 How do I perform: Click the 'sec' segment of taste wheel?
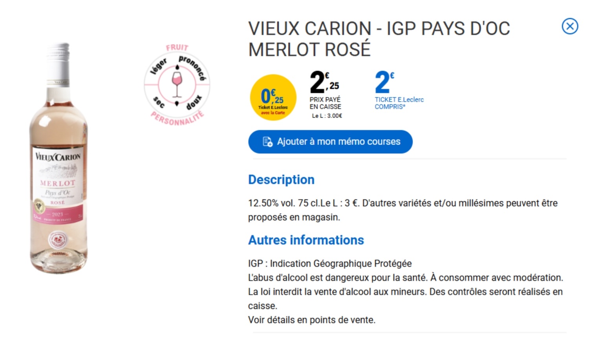159,102
